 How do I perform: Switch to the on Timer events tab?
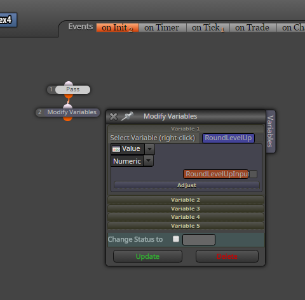162,28
